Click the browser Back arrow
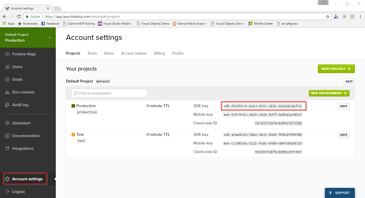The width and height of the screenshot is (365, 198). point(5,16)
